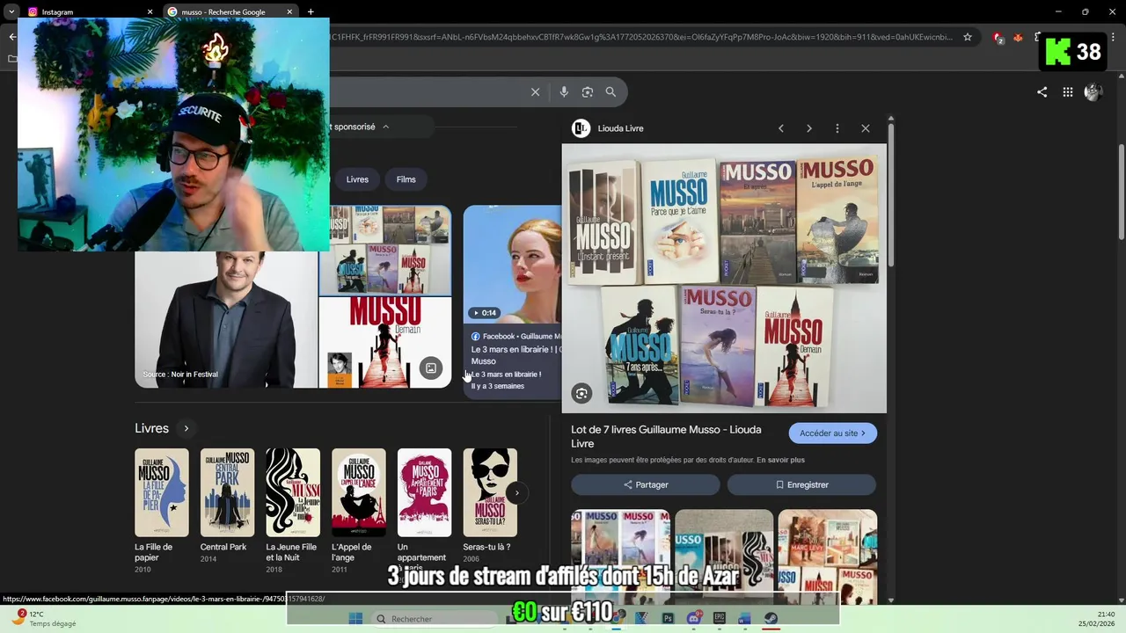The width and height of the screenshot is (1126, 633).
Task: Clear the Google search box text
Action: pos(535,91)
